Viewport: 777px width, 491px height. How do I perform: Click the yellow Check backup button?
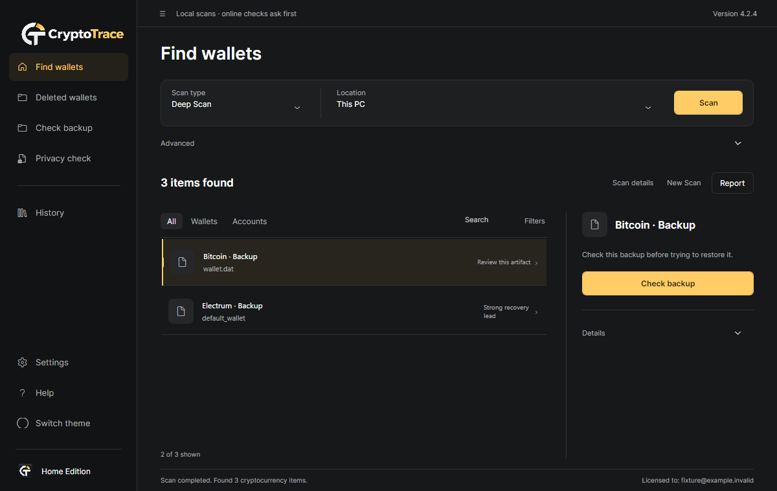[x=668, y=283]
